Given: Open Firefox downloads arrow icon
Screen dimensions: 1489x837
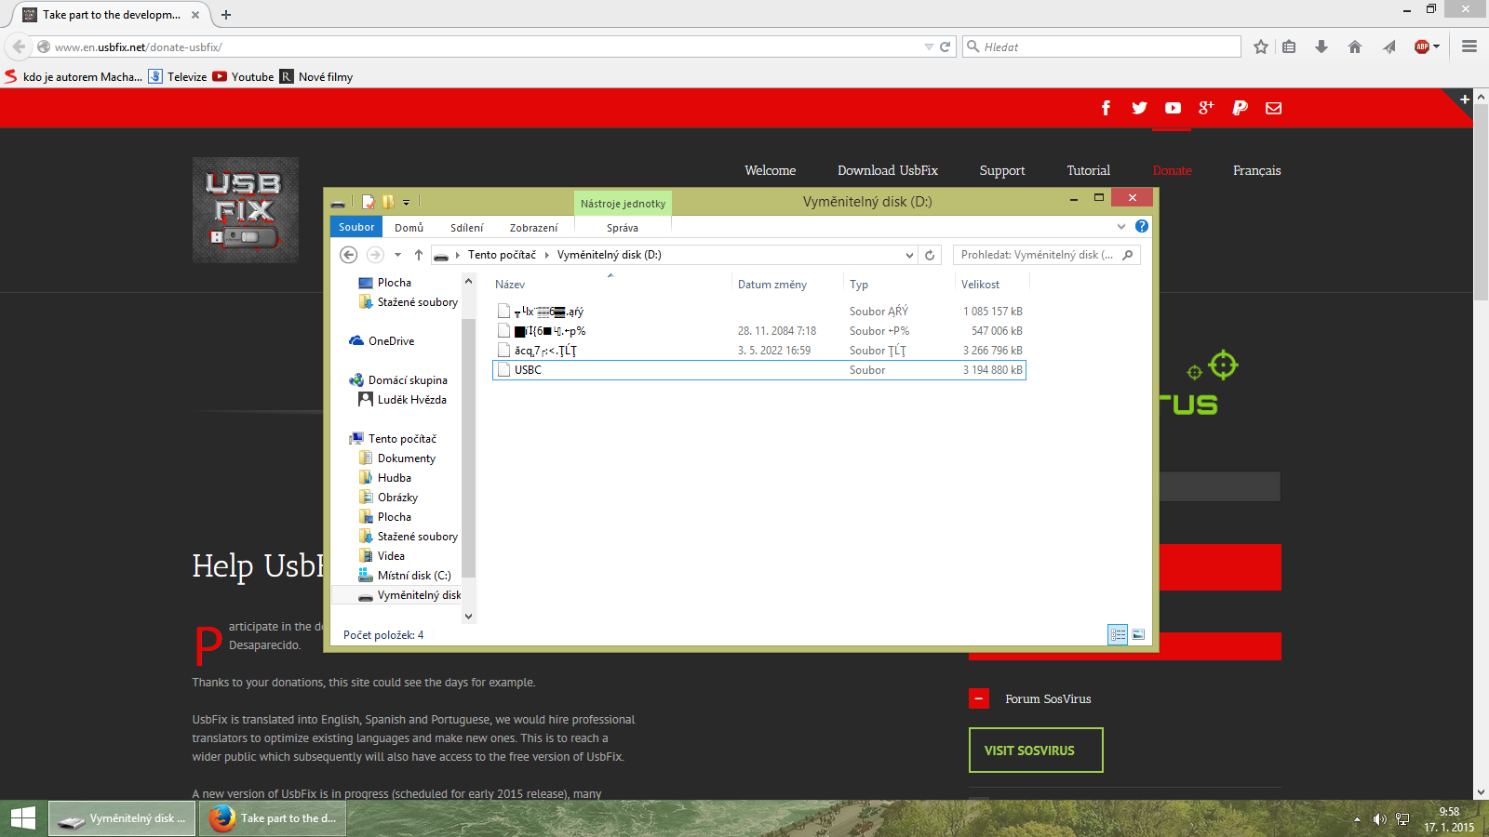Looking at the screenshot, I should (x=1321, y=46).
